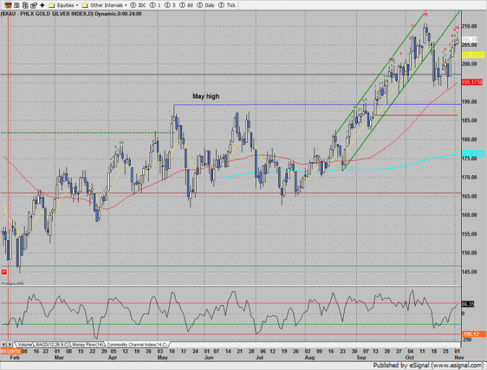Click the chart title $XAU symbol text

(9, 14)
